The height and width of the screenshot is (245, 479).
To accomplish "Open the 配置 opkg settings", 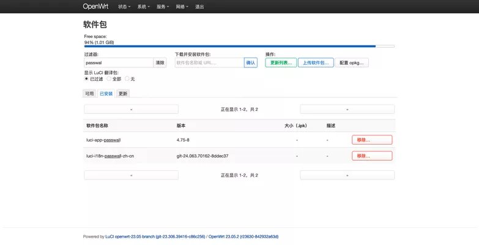I will point(352,62).
